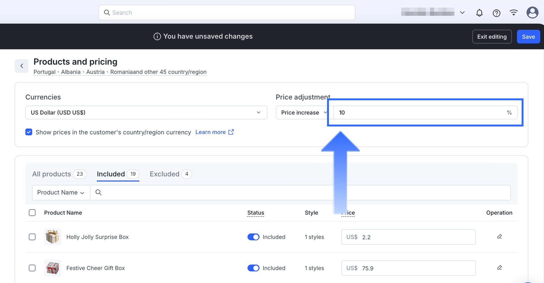Switch to the All products tab

[52, 174]
